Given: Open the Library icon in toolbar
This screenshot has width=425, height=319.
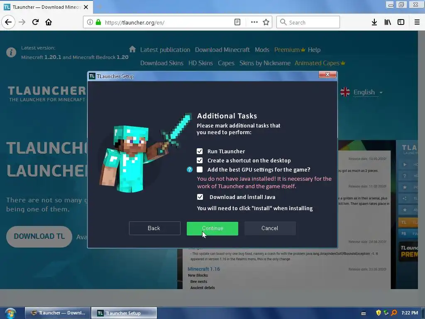Looking at the screenshot, I should point(388,22).
